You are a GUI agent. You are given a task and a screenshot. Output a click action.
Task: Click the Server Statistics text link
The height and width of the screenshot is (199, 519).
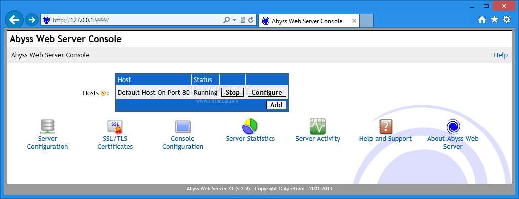click(250, 139)
